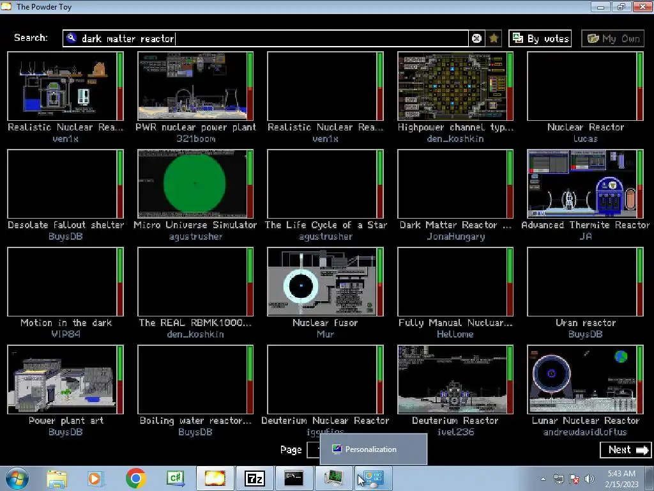
Task: Click the vote bar on Lunar Nuclear Reactor
Action: [640, 380]
